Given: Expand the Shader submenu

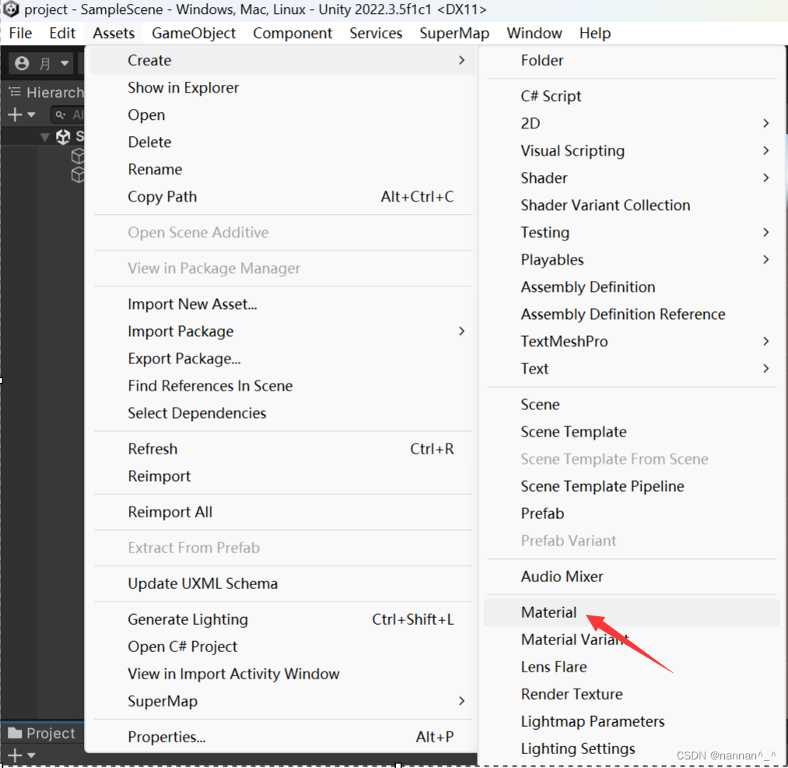Looking at the screenshot, I should [632, 178].
